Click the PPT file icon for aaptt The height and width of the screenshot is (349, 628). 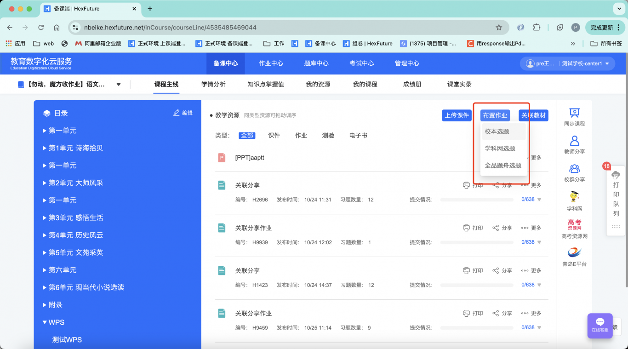point(222,158)
